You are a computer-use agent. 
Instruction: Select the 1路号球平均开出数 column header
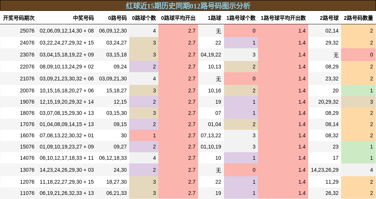tap(283, 18)
